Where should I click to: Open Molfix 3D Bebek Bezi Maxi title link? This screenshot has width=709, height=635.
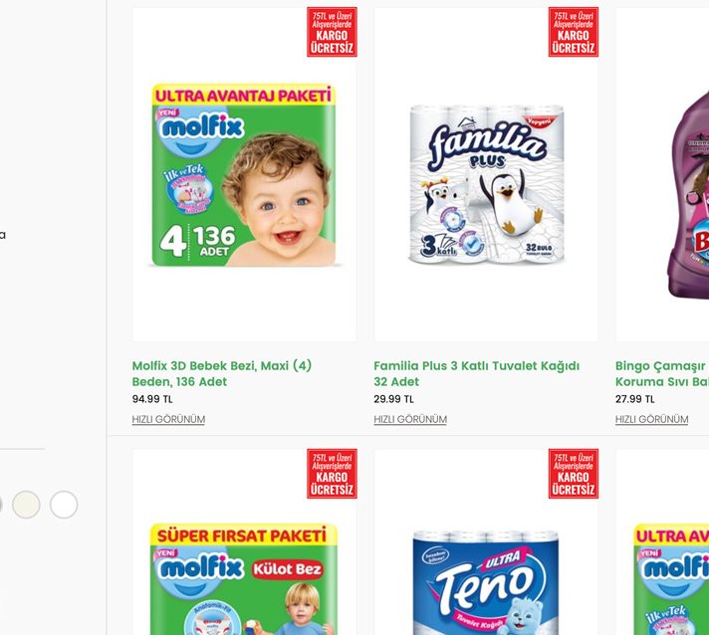[x=222, y=374]
